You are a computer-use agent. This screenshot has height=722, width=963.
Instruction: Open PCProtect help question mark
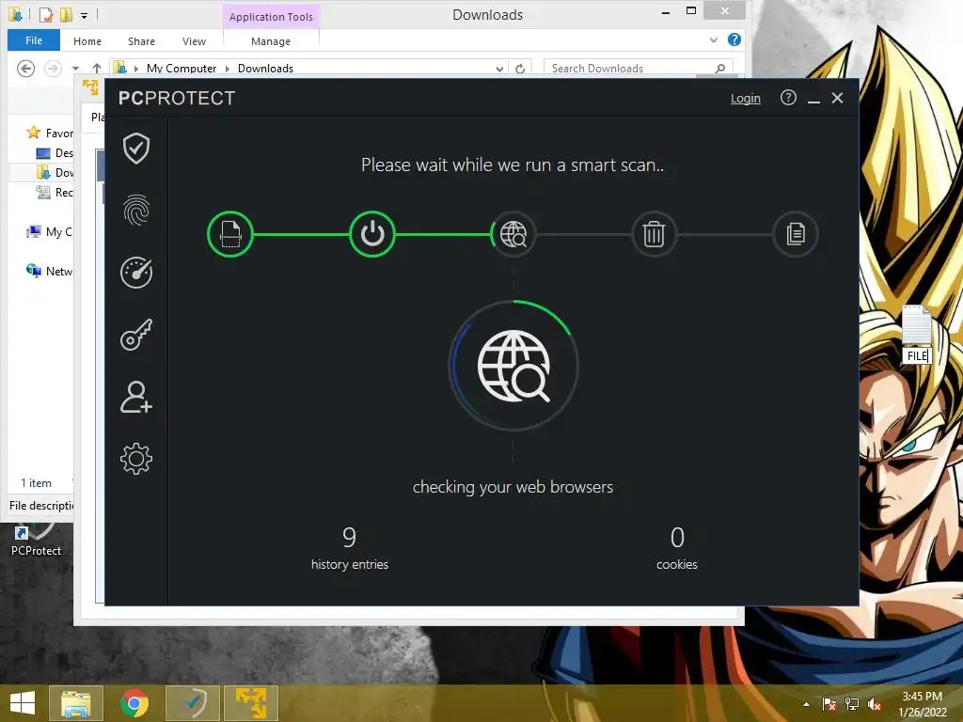tap(788, 98)
